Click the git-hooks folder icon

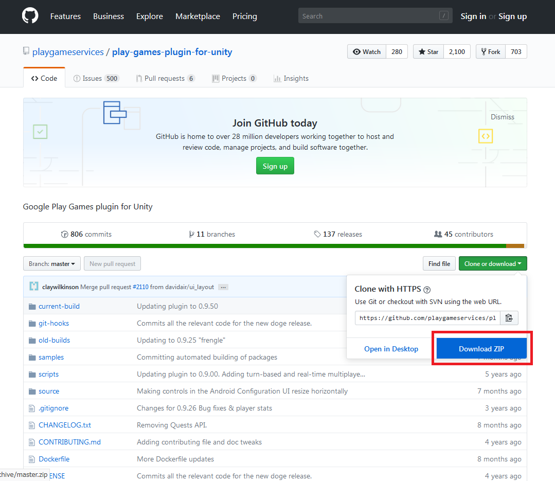click(x=32, y=324)
